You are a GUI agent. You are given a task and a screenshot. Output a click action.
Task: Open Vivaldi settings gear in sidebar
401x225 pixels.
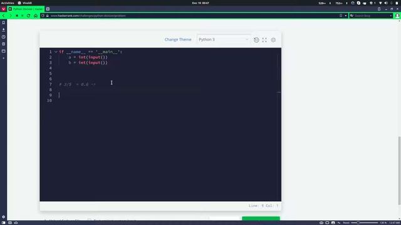tap(4, 217)
